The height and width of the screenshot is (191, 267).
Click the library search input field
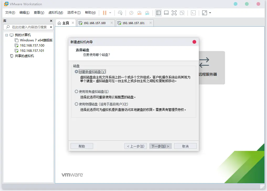[28, 27]
